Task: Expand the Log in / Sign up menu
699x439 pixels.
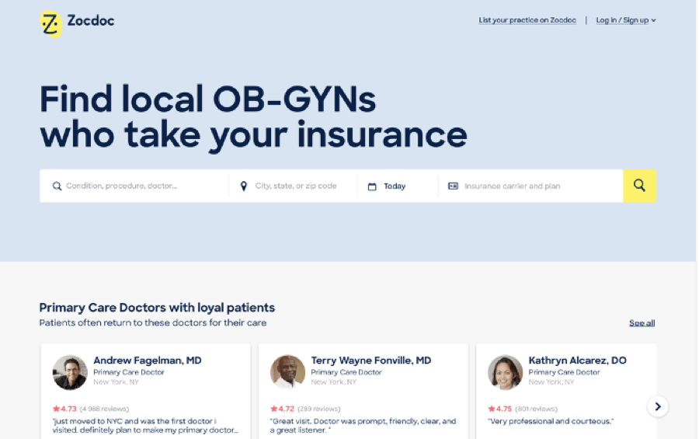Action: 625,20
